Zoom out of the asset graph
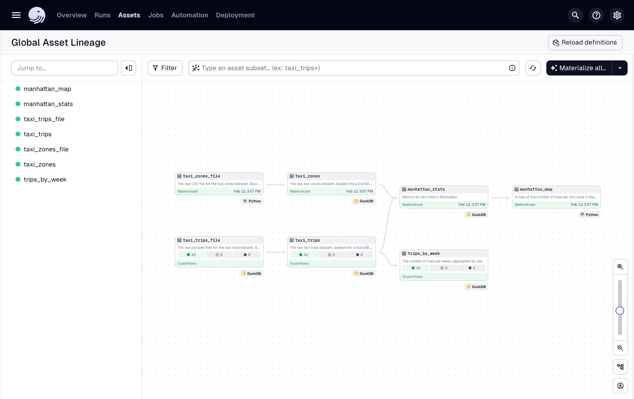Image resolution: width=634 pixels, height=399 pixels. pyautogui.click(x=620, y=348)
